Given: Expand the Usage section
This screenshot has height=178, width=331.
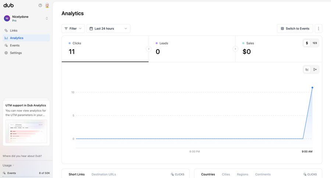Looking at the screenshot, I should [8, 165].
